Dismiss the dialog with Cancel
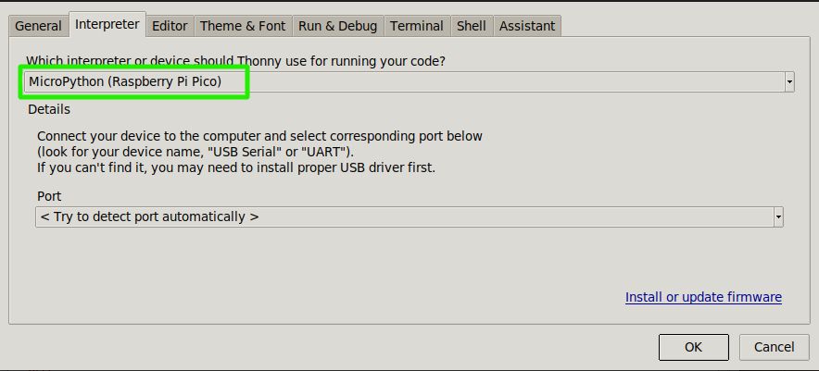This screenshot has height=371, width=819. 775,348
